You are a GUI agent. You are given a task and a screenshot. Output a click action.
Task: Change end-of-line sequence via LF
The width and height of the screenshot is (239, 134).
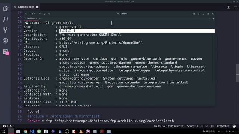(x=212, y=126)
